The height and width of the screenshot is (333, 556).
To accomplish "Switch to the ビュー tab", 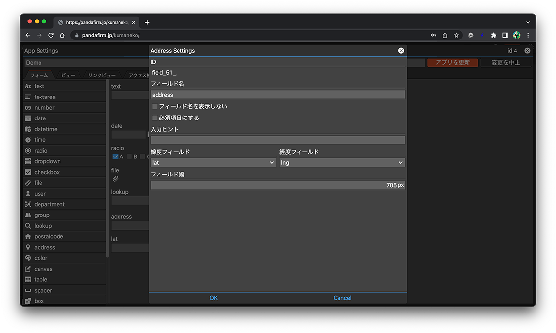I will tap(68, 75).
